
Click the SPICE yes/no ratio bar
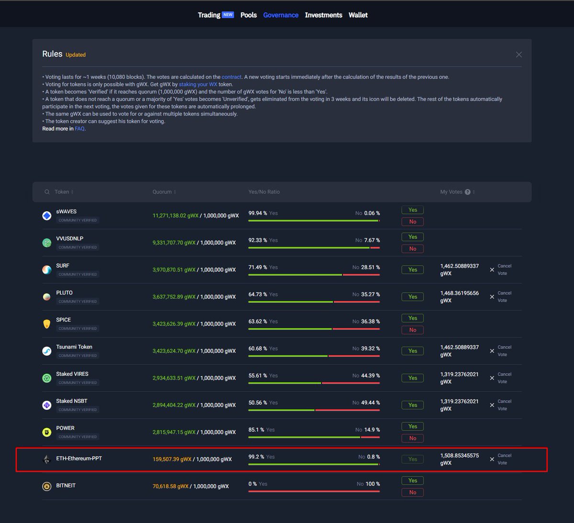click(x=314, y=329)
